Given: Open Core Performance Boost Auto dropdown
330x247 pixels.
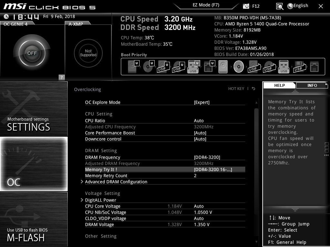Looking at the screenshot, I should click(x=200, y=133).
